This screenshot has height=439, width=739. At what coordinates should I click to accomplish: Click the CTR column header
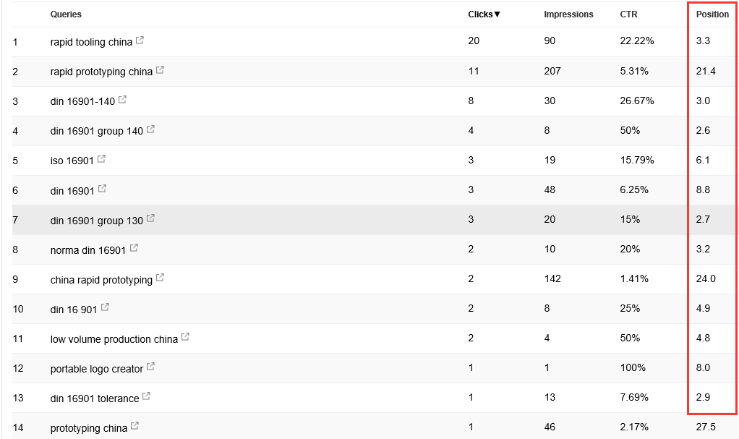tap(628, 14)
